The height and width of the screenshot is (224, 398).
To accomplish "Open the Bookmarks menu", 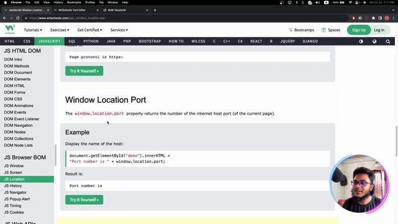I will (x=74, y=2).
